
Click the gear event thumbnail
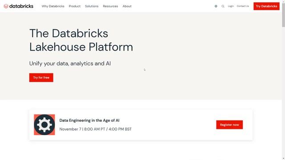45,124
